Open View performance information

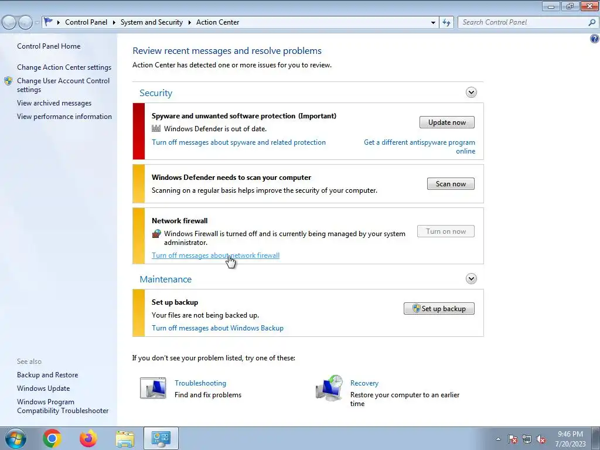point(64,117)
